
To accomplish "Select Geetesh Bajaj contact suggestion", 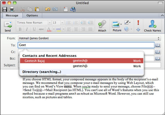I will coord(82,61).
